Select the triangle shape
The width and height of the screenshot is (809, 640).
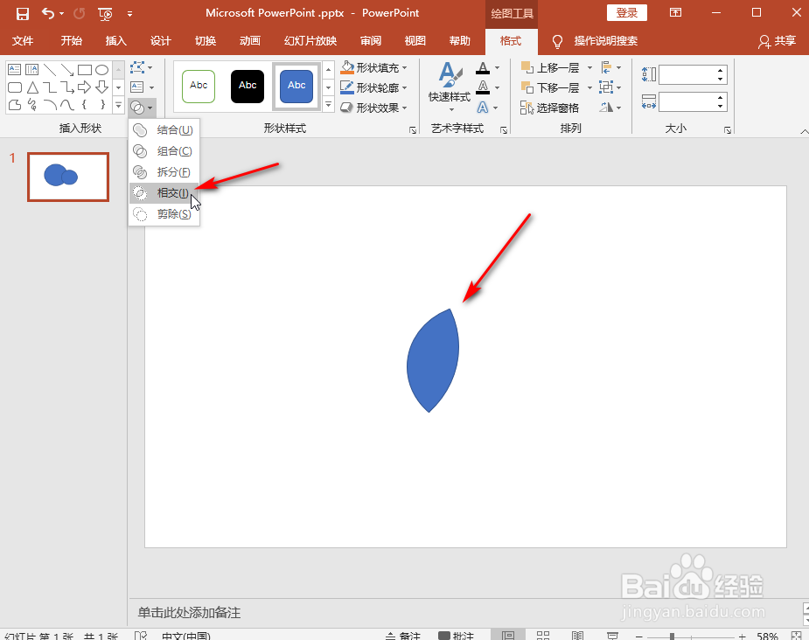click(32, 87)
